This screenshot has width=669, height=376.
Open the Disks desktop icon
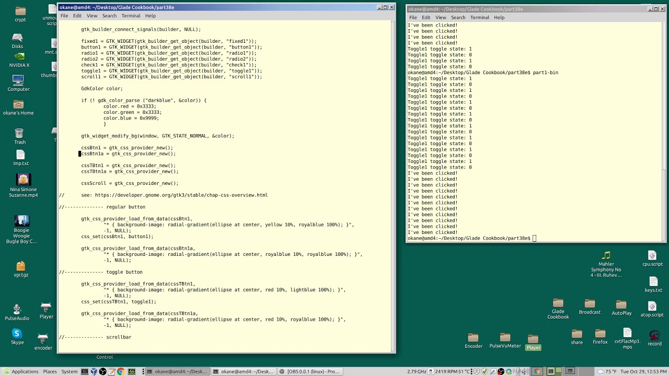(17, 41)
